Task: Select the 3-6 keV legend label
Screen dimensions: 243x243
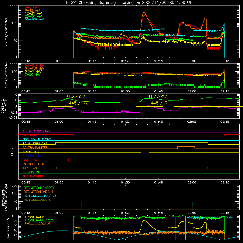Action: (x=32, y=7)
